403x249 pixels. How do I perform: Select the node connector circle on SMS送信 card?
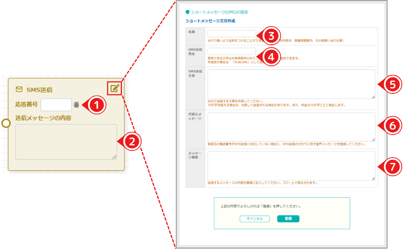(x=6, y=123)
